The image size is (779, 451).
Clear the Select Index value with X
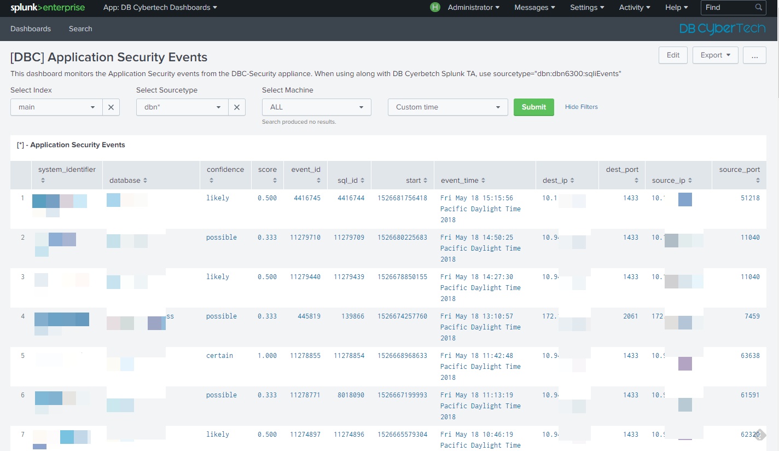point(111,107)
